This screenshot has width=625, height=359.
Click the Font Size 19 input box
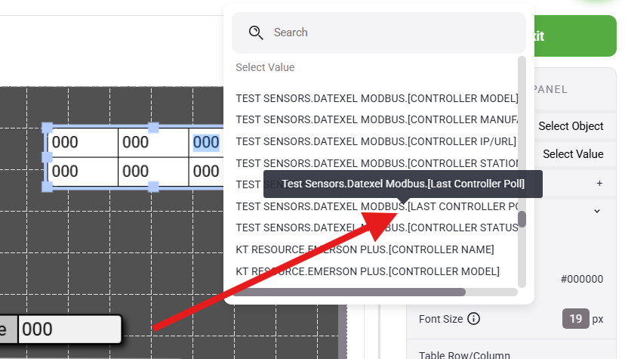[575, 319]
